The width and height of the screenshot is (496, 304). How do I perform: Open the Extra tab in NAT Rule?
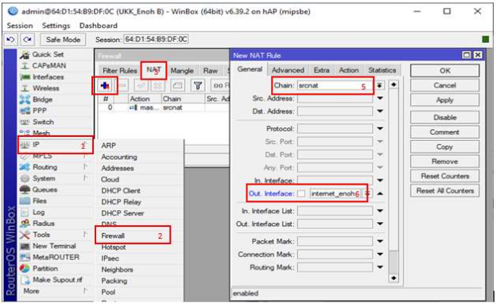click(x=322, y=70)
